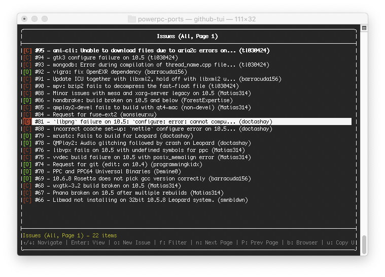
Task: Click the f: Filter hint
Action: tap(173, 243)
